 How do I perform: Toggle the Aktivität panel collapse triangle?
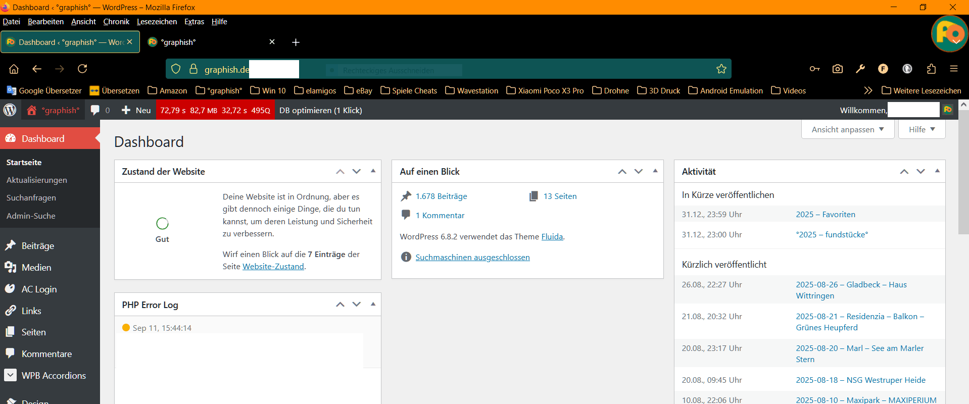937,171
